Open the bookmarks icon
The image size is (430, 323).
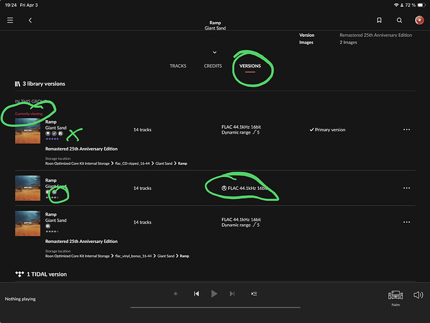click(379, 20)
